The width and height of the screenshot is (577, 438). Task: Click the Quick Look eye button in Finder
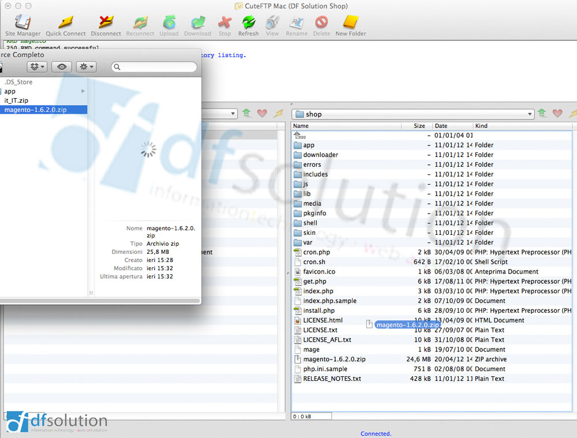(x=62, y=66)
